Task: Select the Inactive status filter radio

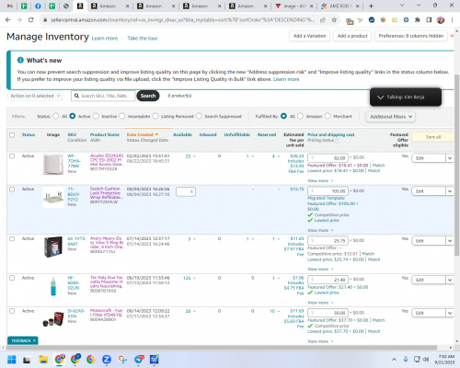Action: tap(96, 116)
